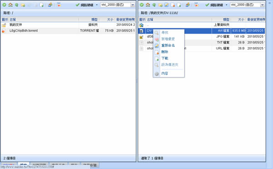Sort right pane by 最後變更時間 column
The width and height of the screenshot is (273, 169).
tap(256, 19)
